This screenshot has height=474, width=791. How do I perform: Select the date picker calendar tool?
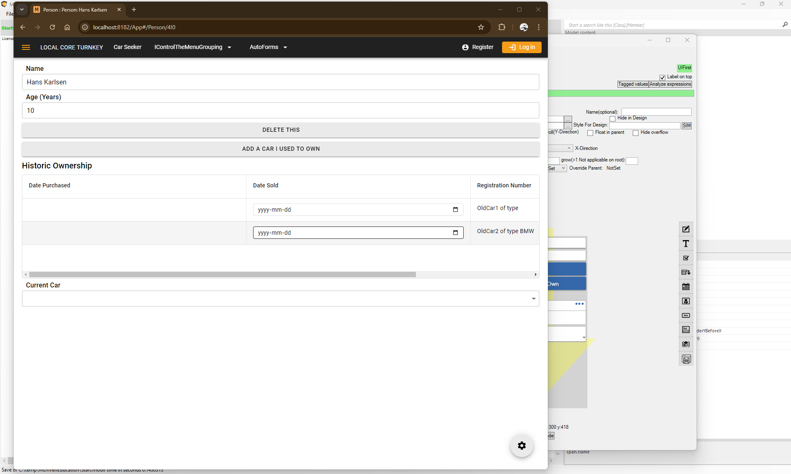pos(686,287)
